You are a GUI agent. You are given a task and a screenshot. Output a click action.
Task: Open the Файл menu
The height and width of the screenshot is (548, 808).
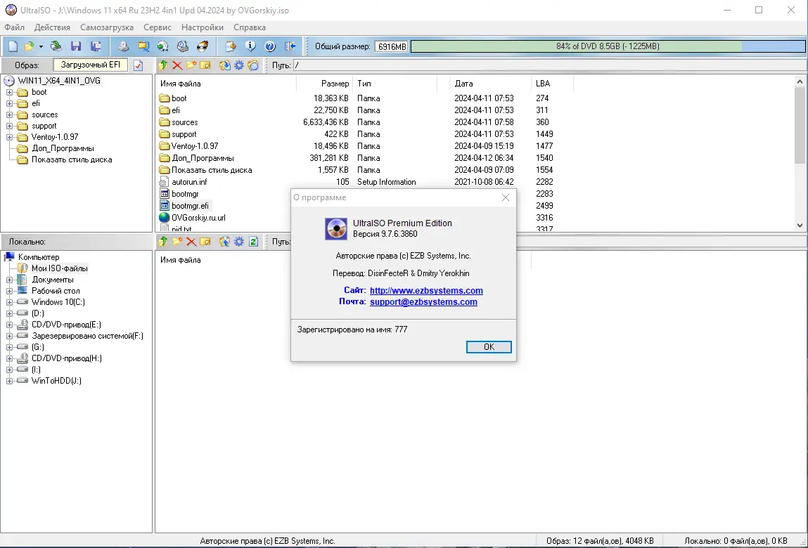[x=15, y=27]
